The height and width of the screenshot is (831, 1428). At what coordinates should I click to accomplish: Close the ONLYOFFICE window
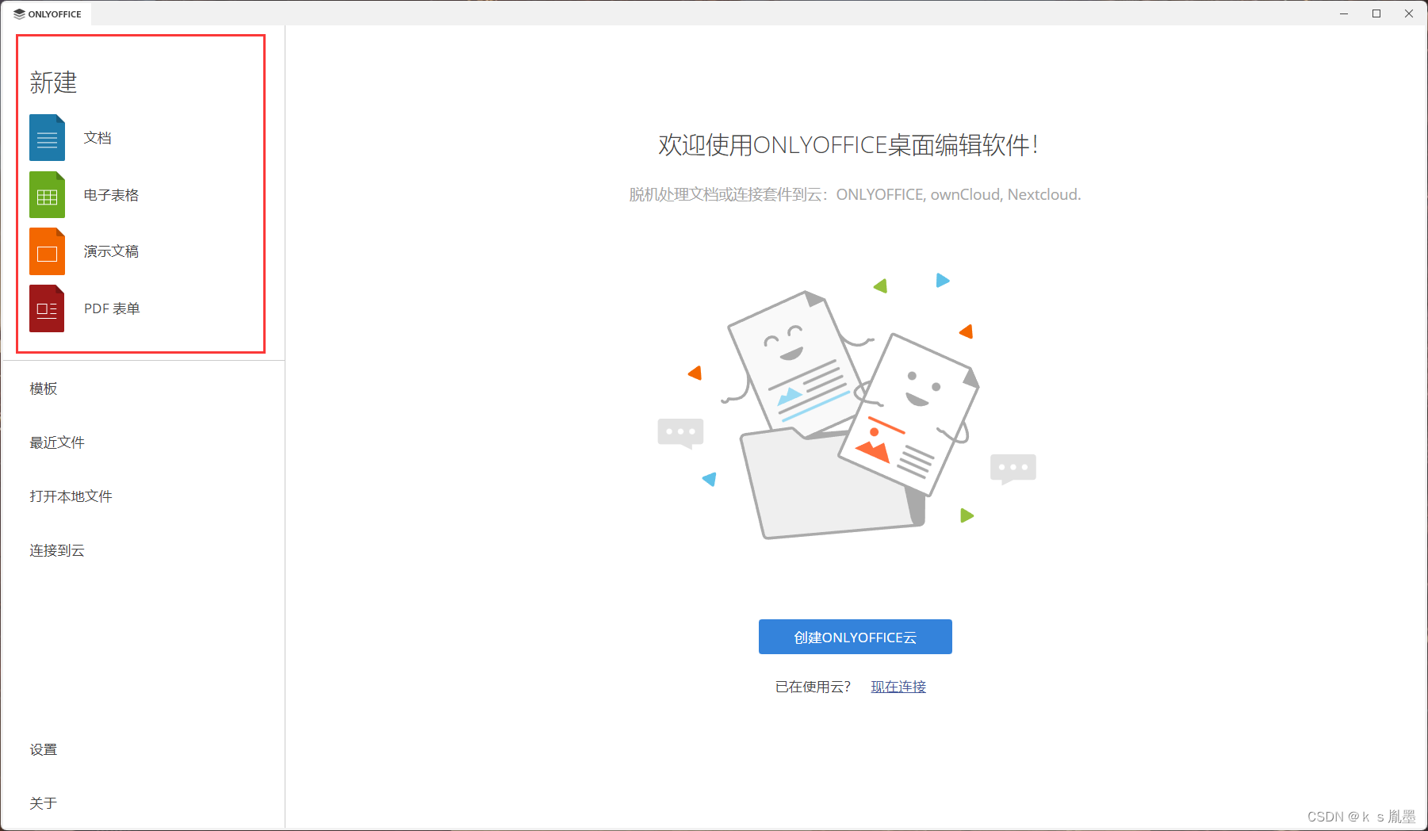(x=1409, y=13)
